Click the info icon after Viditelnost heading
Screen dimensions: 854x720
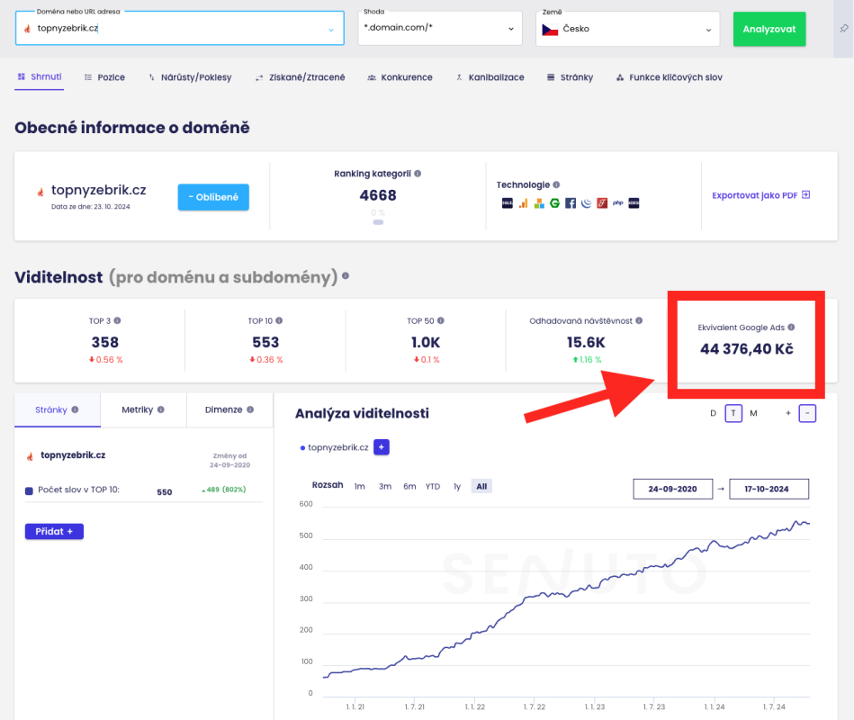346,275
